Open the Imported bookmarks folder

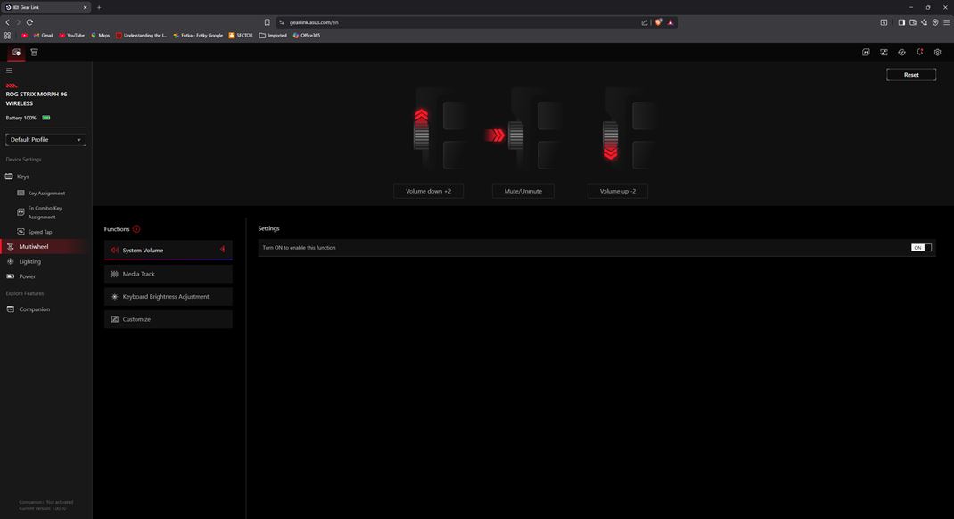273,36
